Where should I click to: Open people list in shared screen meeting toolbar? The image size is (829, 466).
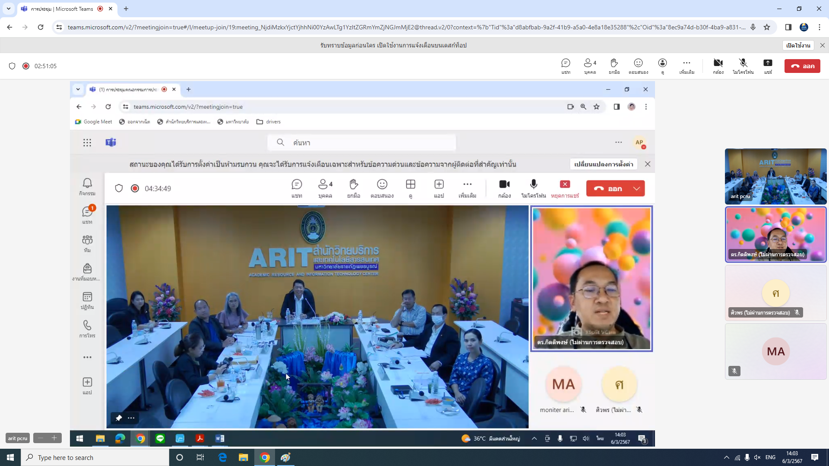click(325, 189)
